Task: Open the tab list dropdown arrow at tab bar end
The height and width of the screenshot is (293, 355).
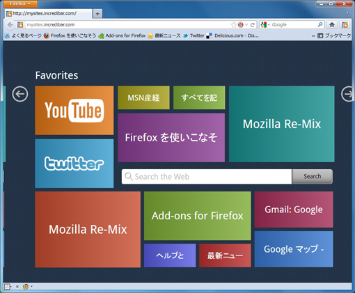Action: point(347,13)
